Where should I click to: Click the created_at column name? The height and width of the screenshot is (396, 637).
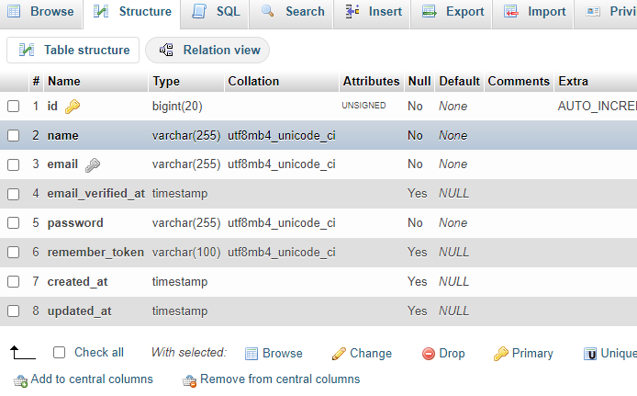click(77, 281)
